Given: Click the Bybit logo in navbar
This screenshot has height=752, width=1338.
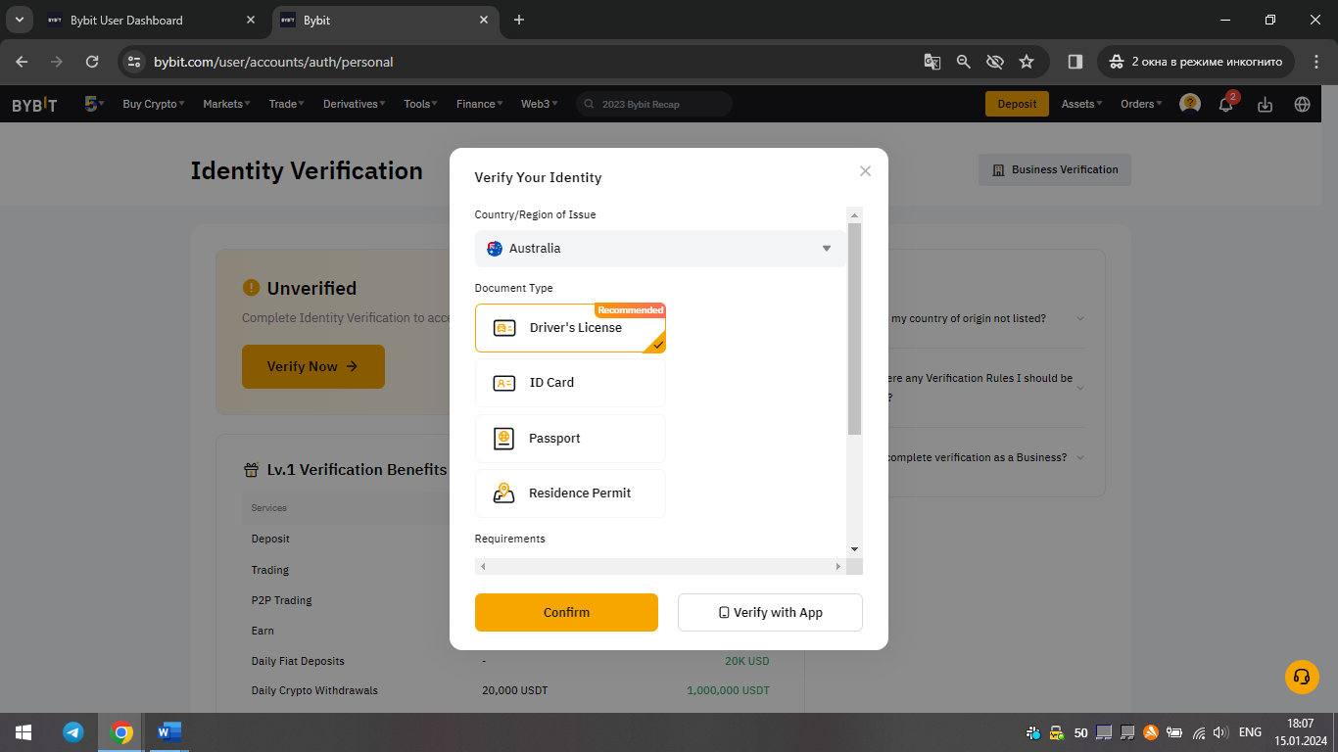Looking at the screenshot, I should [x=34, y=104].
